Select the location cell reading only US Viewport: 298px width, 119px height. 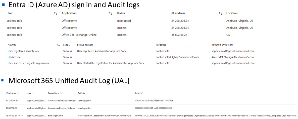coord(228,35)
